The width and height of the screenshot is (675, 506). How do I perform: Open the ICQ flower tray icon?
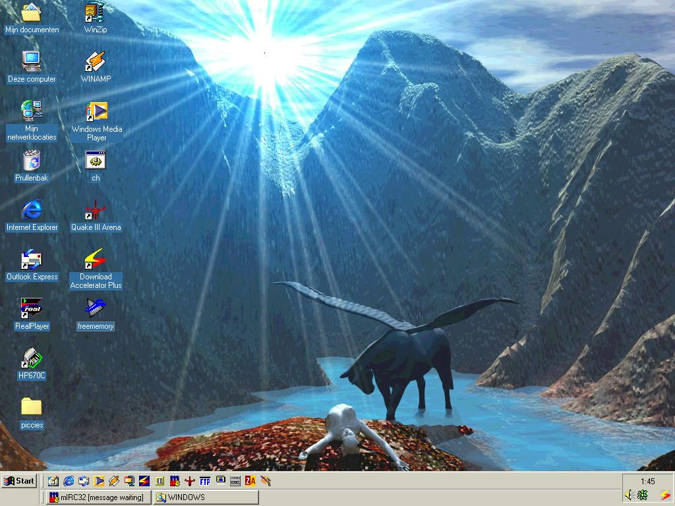point(642,495)
